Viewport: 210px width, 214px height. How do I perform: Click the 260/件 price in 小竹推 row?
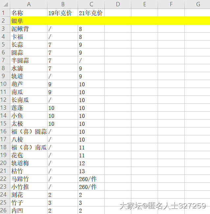pyautogui.click(x=91, y=187)
